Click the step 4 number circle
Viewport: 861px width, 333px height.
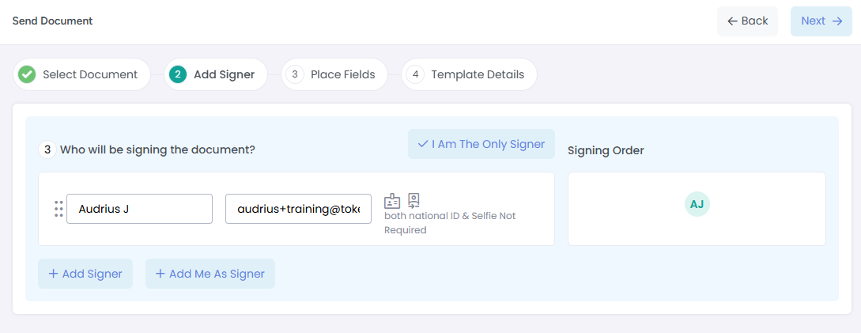[415, 74]
